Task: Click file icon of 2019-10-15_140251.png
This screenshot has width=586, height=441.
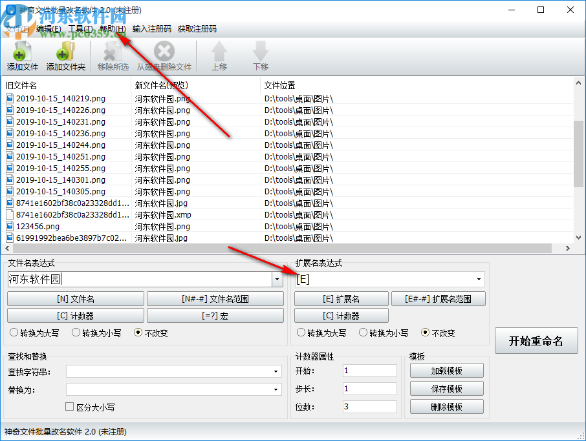Action: coord(10,156)
